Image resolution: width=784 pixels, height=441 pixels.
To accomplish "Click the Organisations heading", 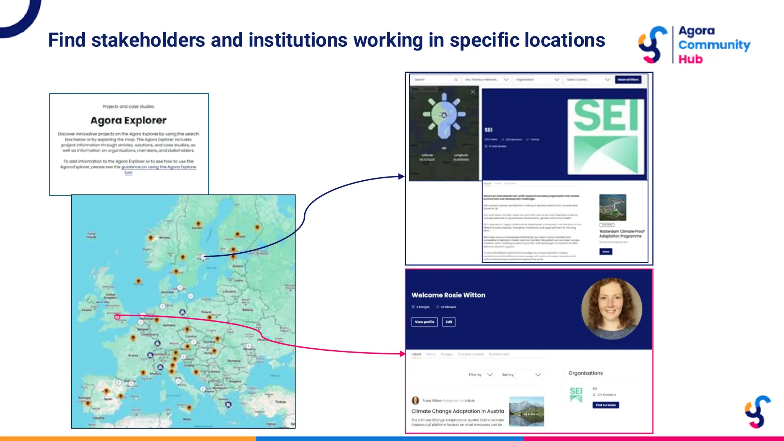I will point(585,373).
